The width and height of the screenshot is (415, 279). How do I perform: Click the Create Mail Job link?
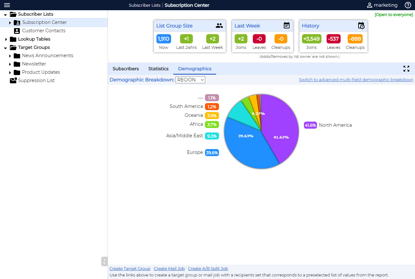point(169,269)
